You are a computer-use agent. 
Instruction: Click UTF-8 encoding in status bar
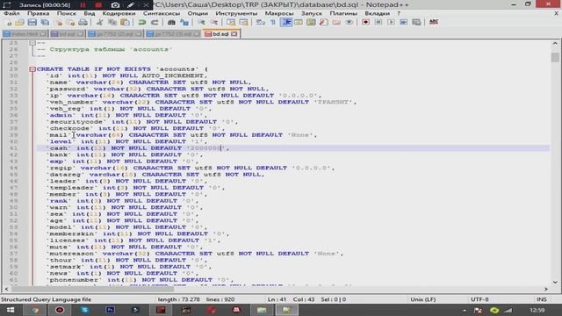[x=479, y=299]
